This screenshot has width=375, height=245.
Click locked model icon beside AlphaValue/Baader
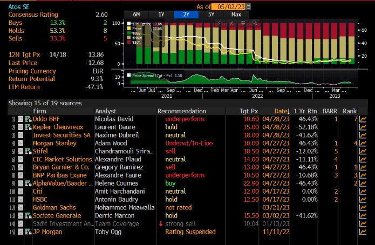click(28, 183)
